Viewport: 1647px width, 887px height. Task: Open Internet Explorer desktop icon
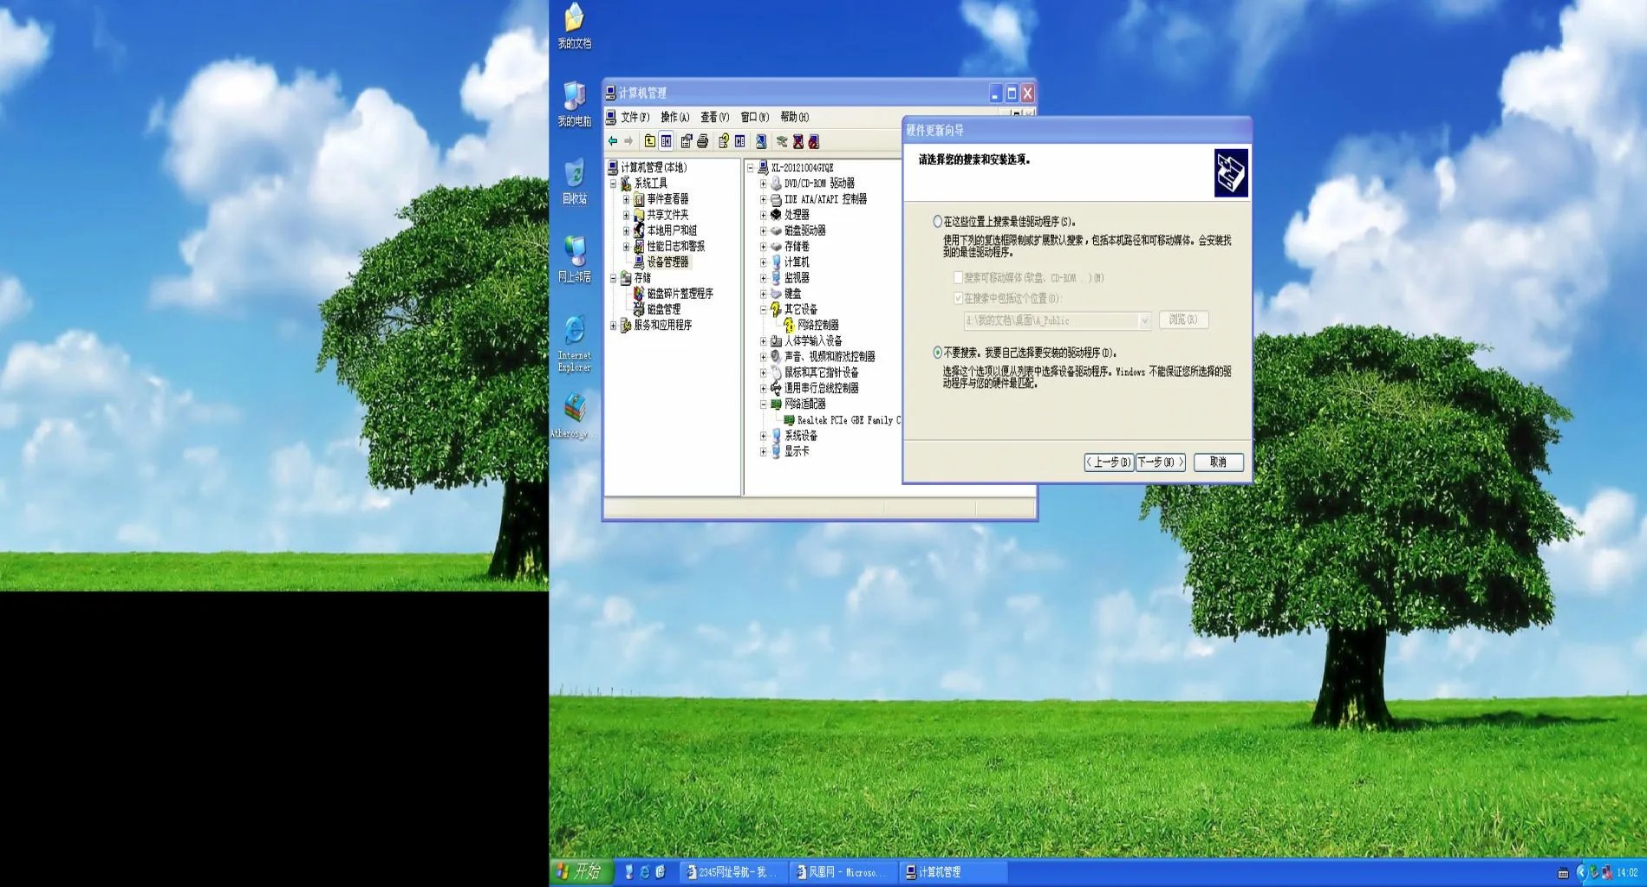tap(575, 344)
